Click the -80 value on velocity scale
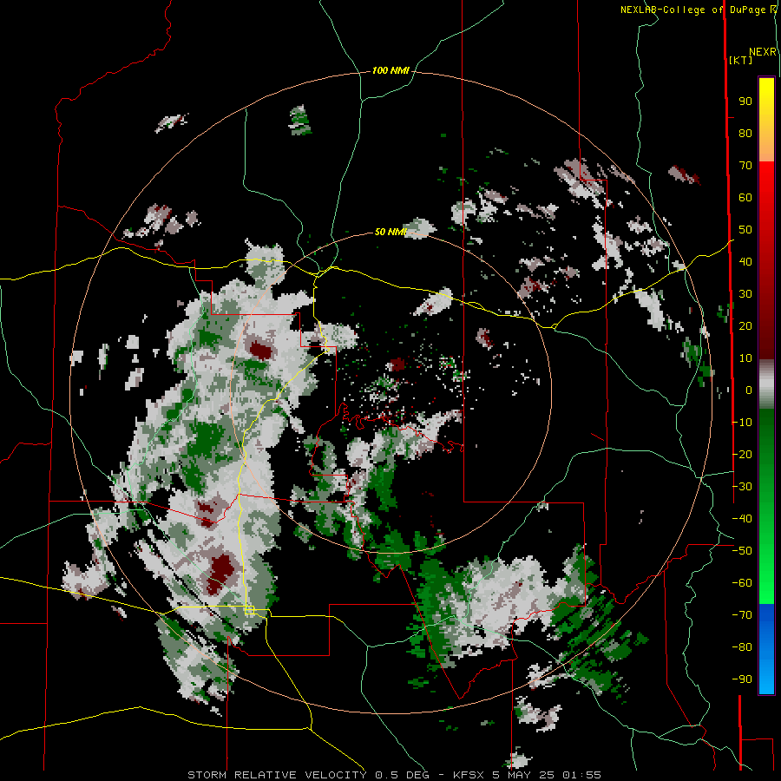781x781 pixels. coord(742,647)
